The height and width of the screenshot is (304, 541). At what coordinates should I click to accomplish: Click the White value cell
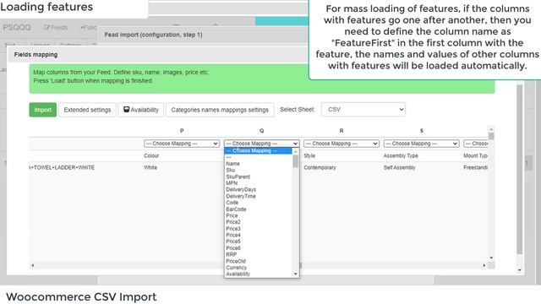[150, 167]
